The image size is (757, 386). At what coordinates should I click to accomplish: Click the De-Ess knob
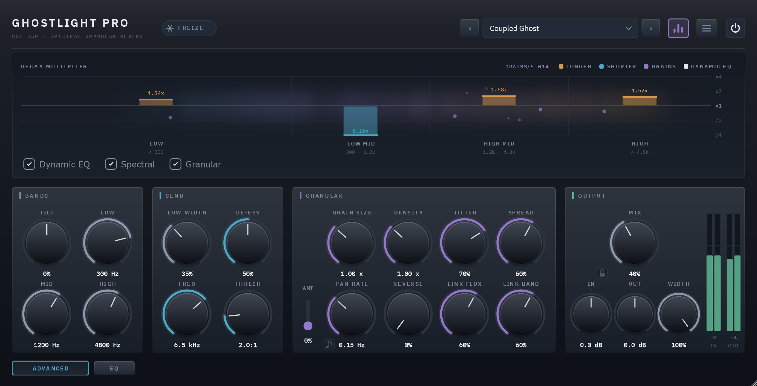coord(248,243)
